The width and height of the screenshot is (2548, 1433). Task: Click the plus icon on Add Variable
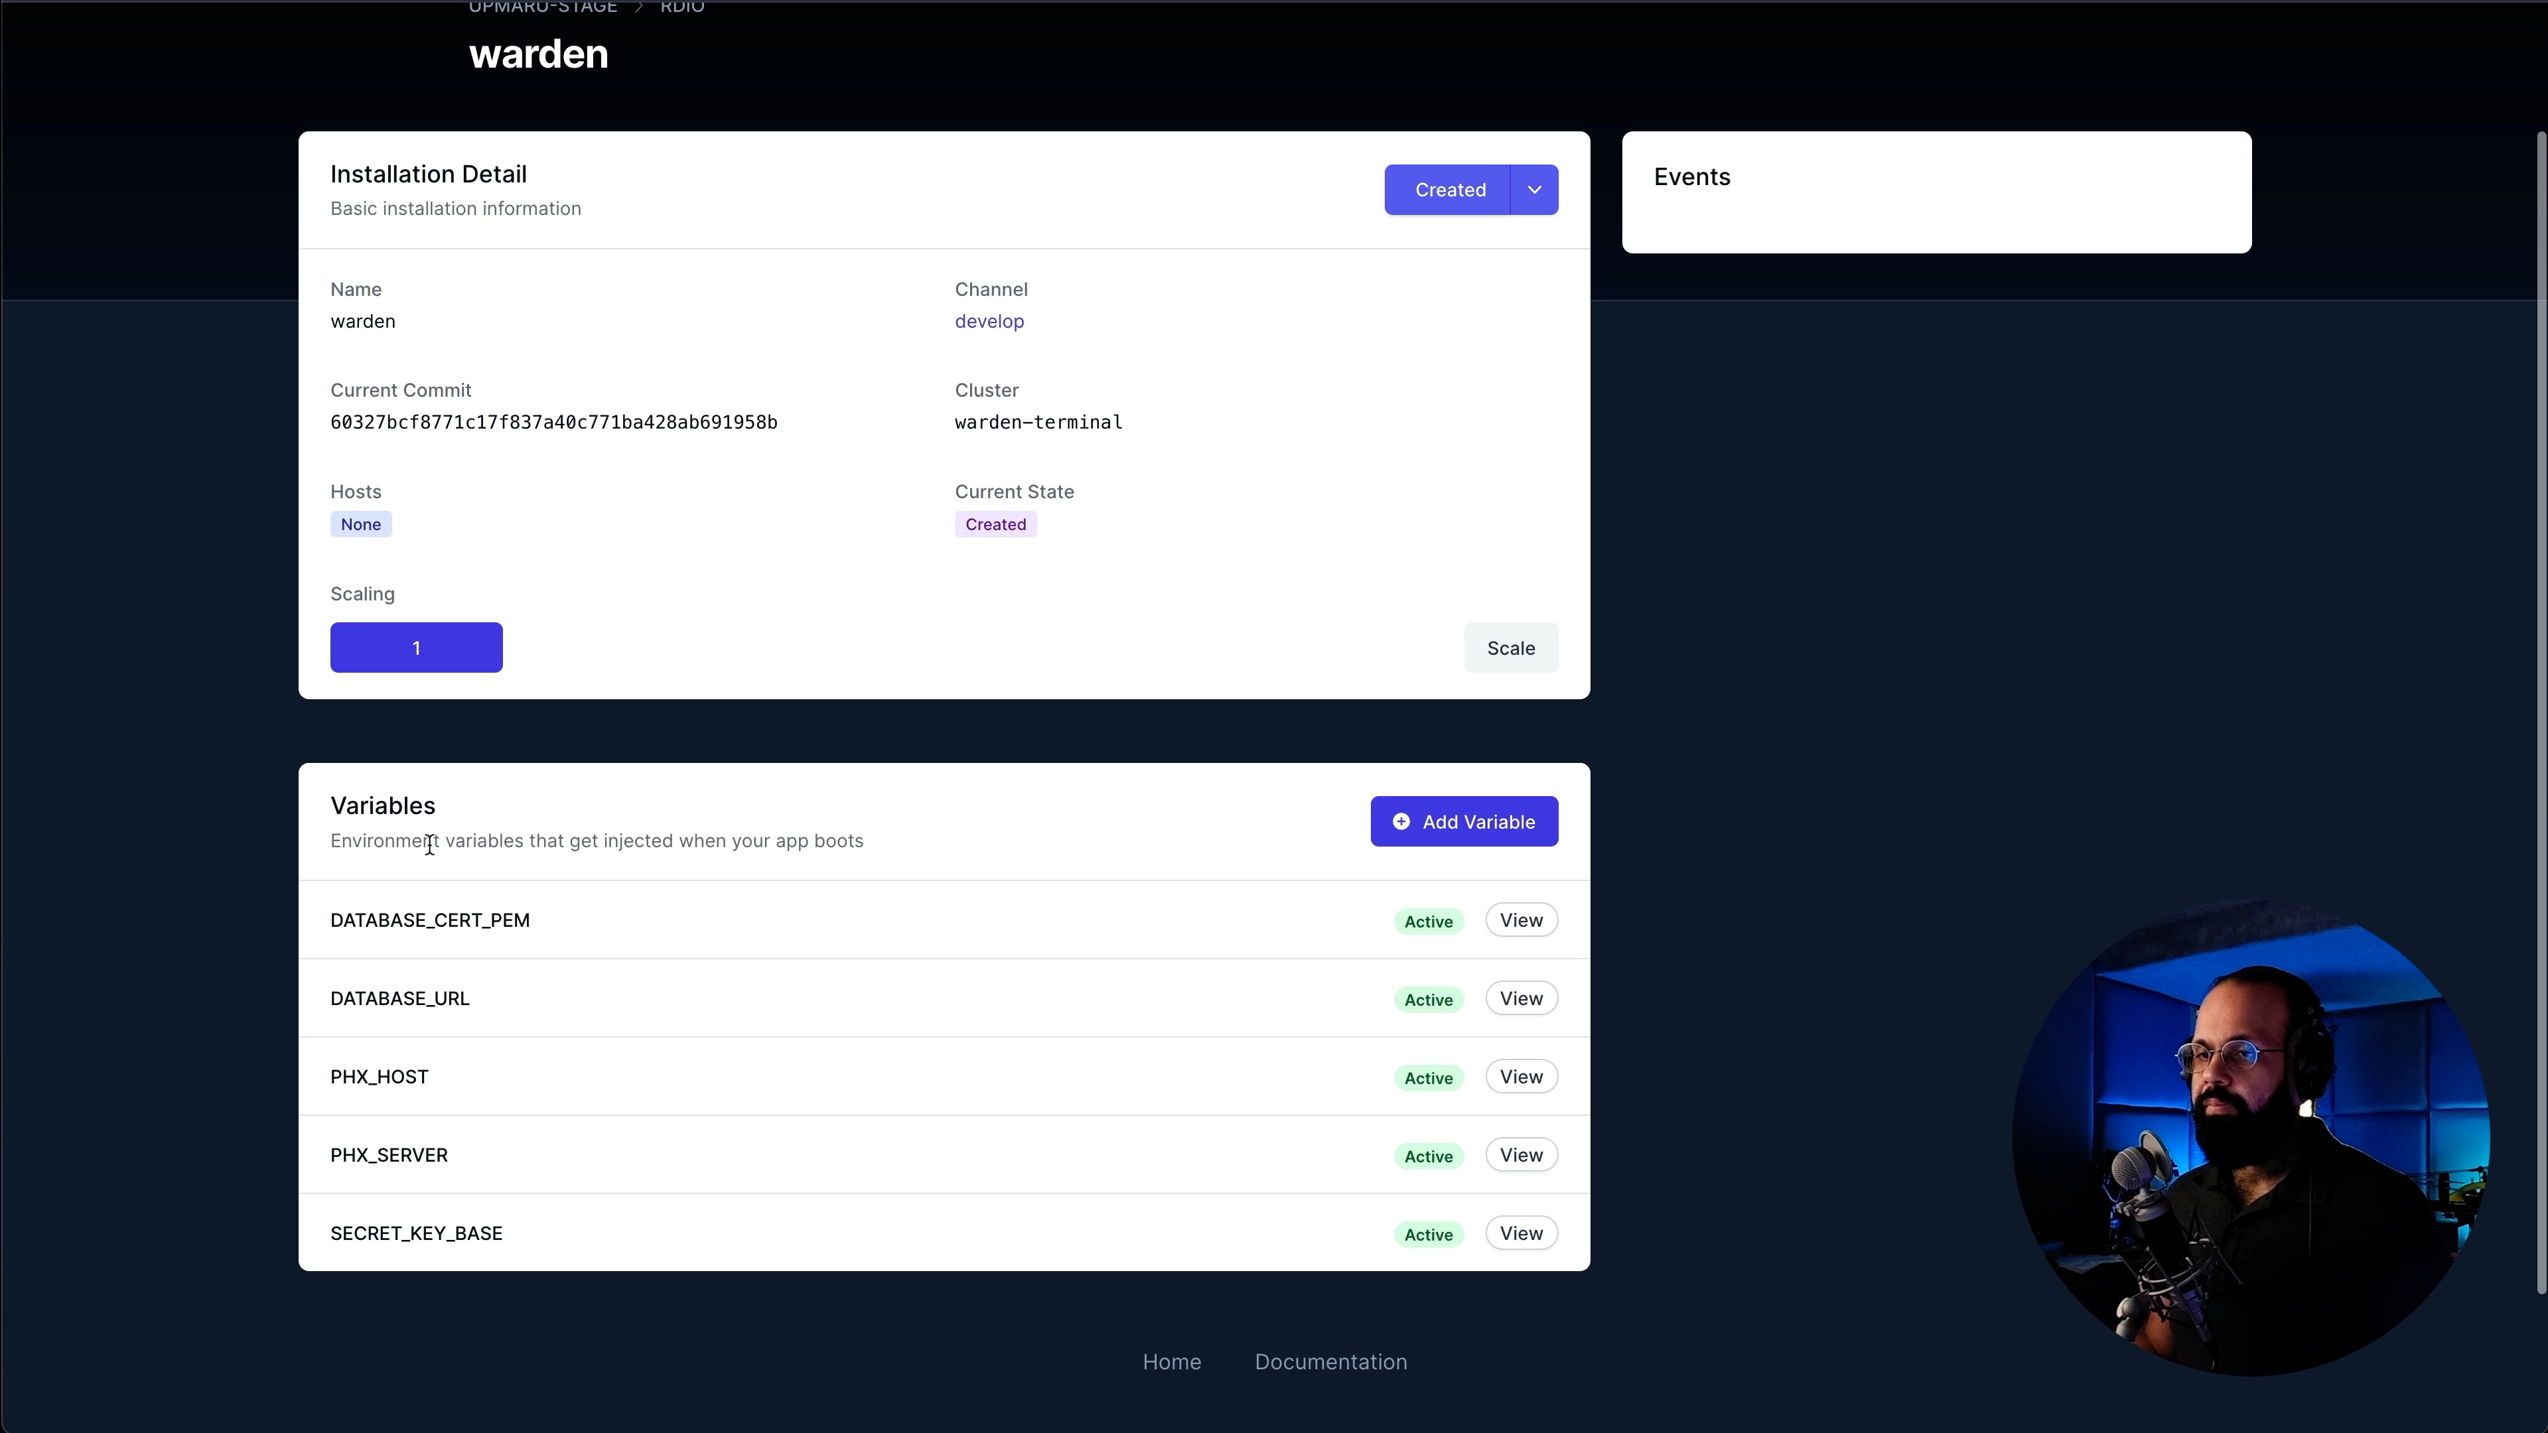pos(1401,822)
